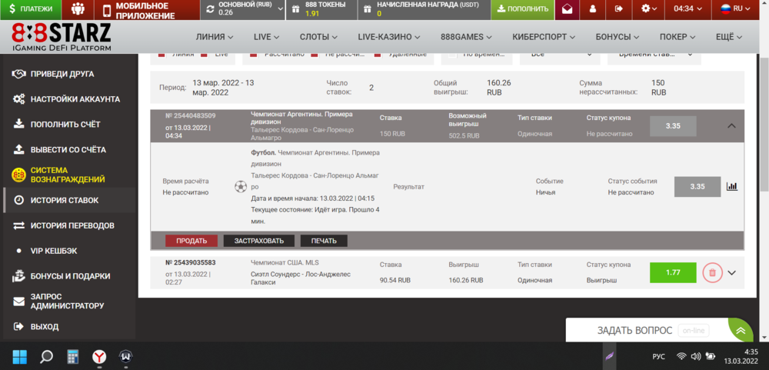Open the Live menu

(266, 37)
